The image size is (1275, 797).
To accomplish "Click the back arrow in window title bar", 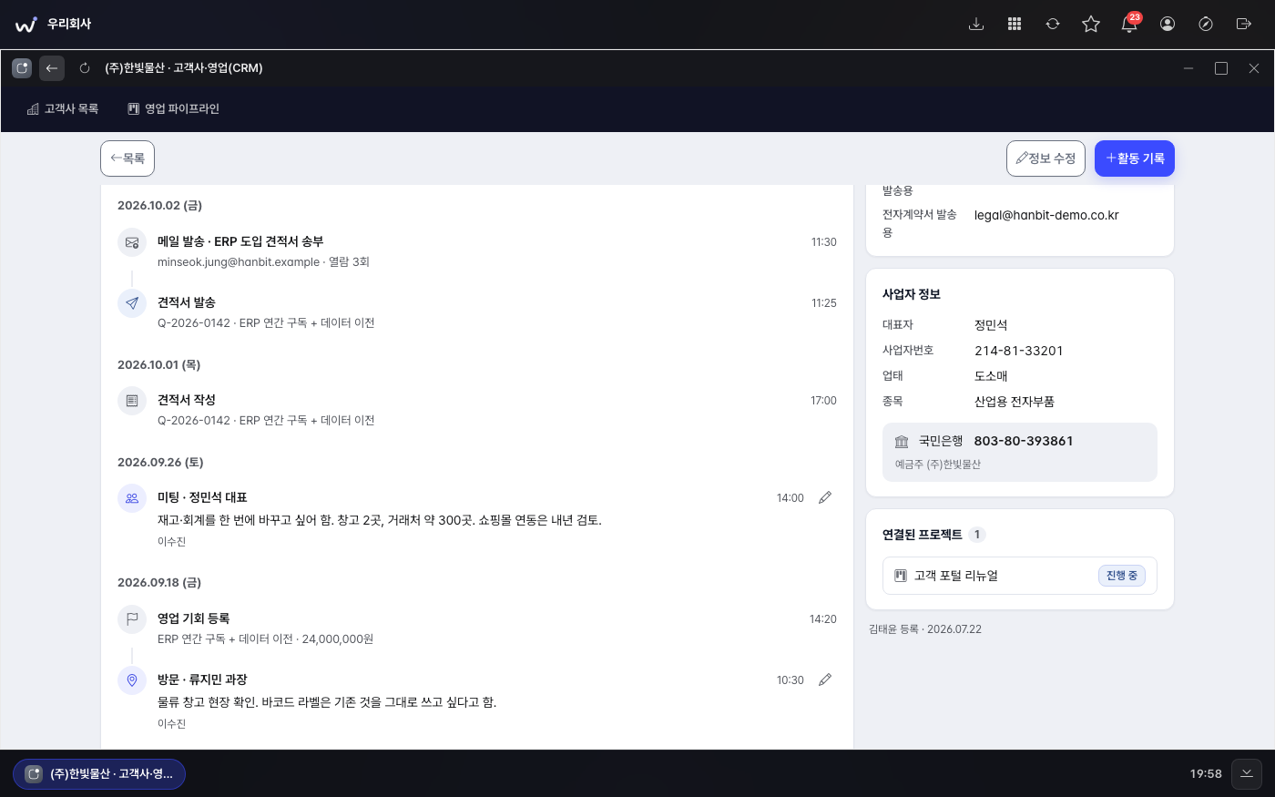I will coord(52,68).
